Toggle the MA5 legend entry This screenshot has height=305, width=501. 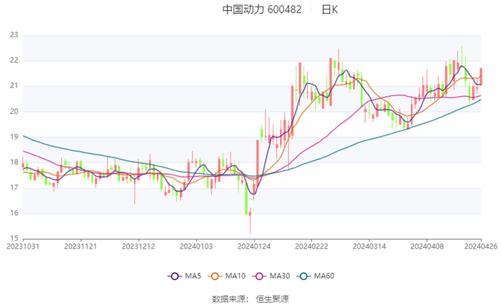[185, 276]
